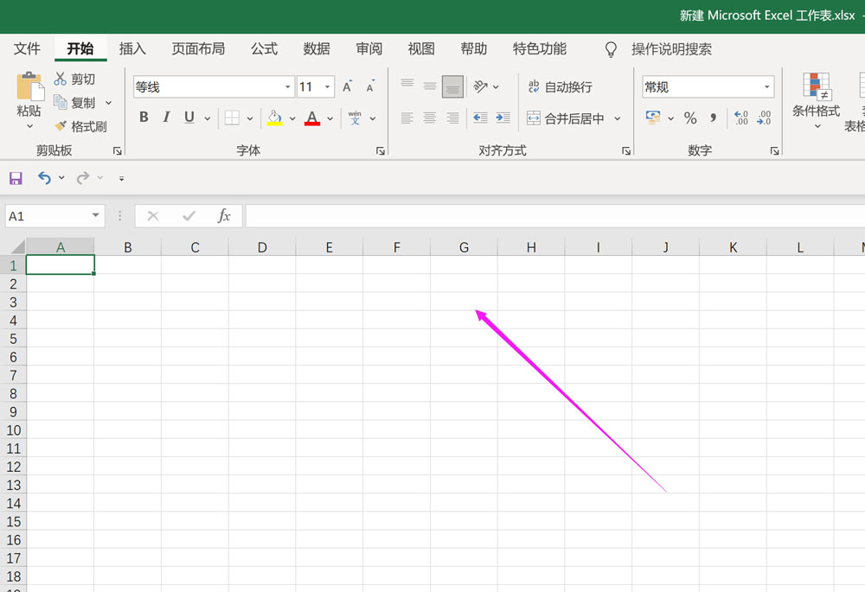The image size is (865, 592).
Task: Toggle underline formatting
Action: [188, 117]
